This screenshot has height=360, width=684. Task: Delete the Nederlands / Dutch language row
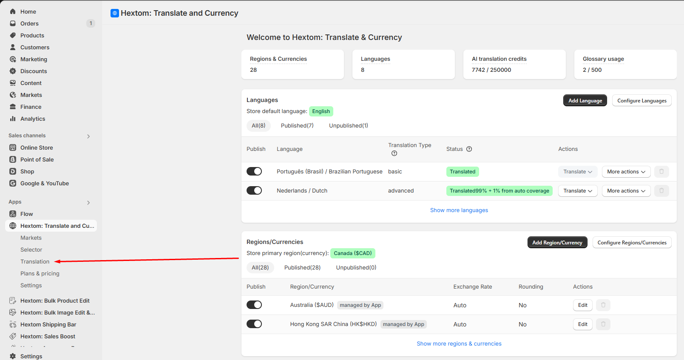click(661, 191)
